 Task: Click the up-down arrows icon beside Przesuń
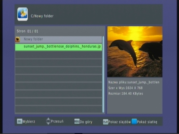[x=48, y=121]
